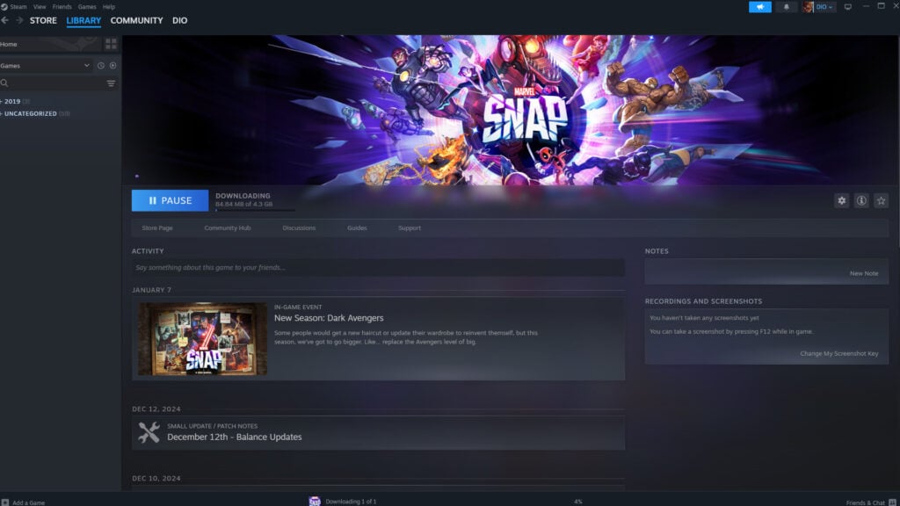
Task: Open the notifications bell icon
Action: coord(785,7)
